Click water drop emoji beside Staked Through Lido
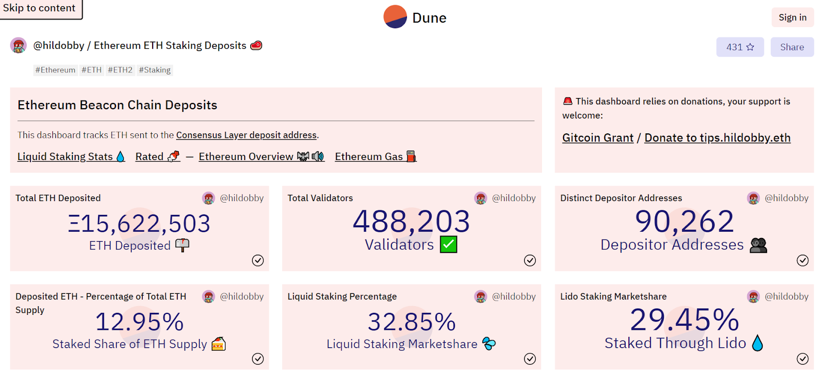 pyautogui.click(x=757, y=343)
